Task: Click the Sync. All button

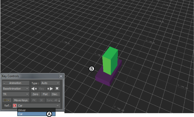Action: coord(52,100)
